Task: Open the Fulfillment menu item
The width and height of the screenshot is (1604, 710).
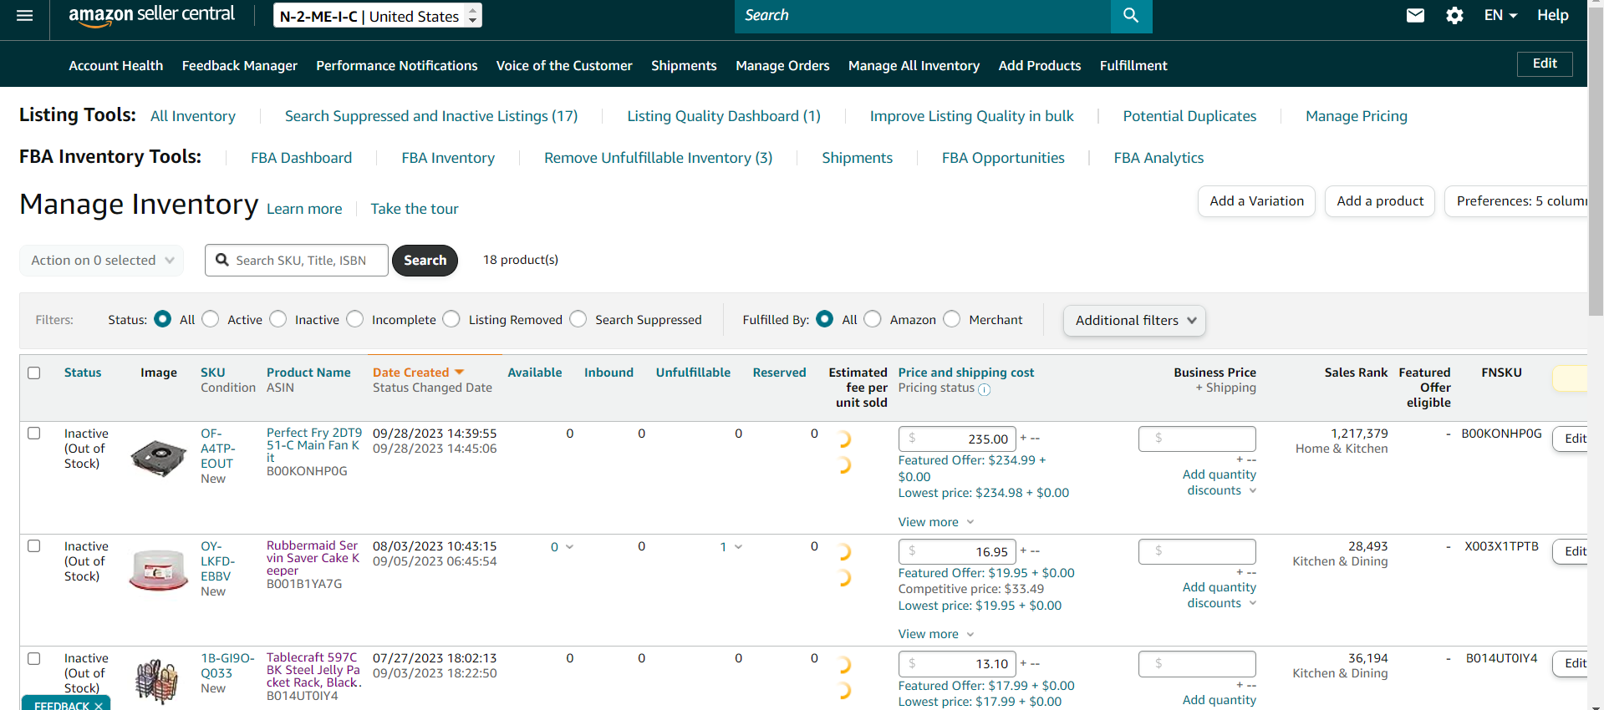Action: pyautogui.click(x=1133, y=65)
